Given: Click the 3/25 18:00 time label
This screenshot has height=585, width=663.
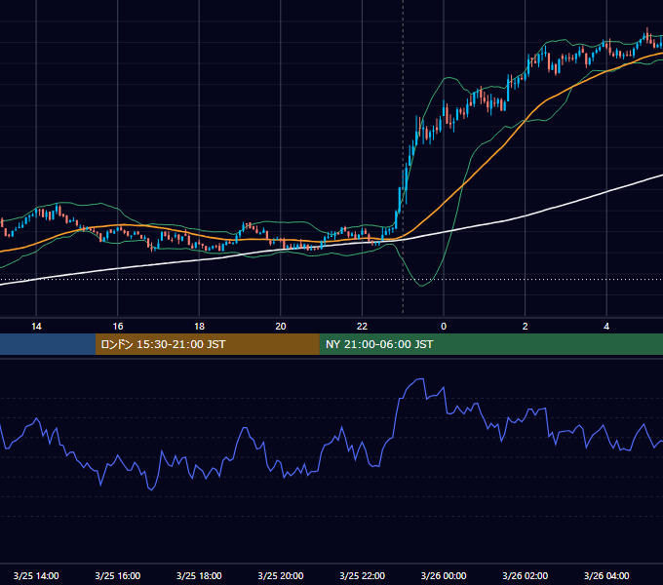Looking at the screenshot, I should pos(199,575).
